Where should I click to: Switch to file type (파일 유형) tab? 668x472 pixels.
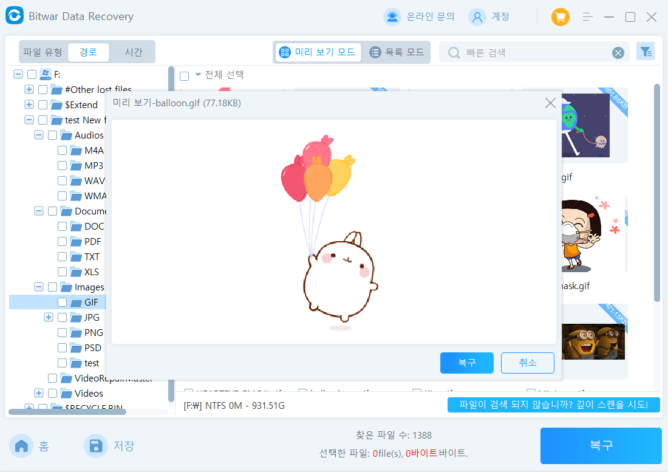[43, 52]
